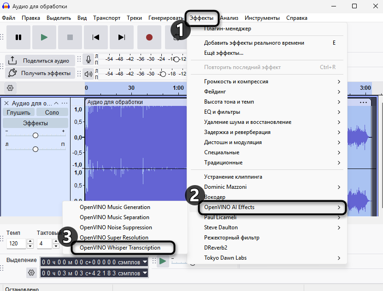Choose OpenVINO Whisper Transcription

coord(125,248)
